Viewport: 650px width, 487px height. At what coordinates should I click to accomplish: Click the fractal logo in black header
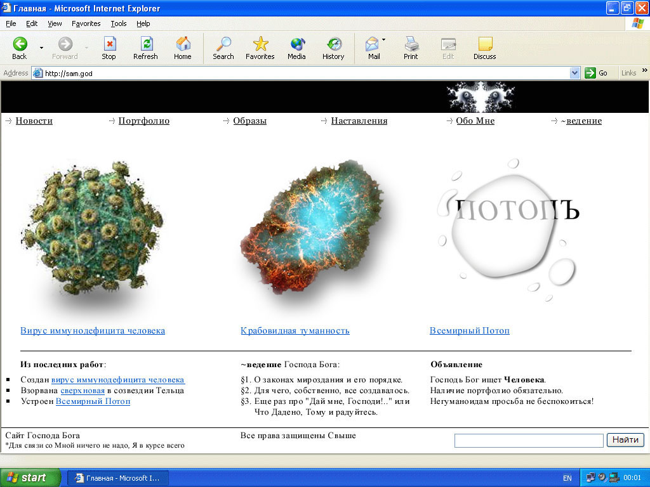pos(481,97)
